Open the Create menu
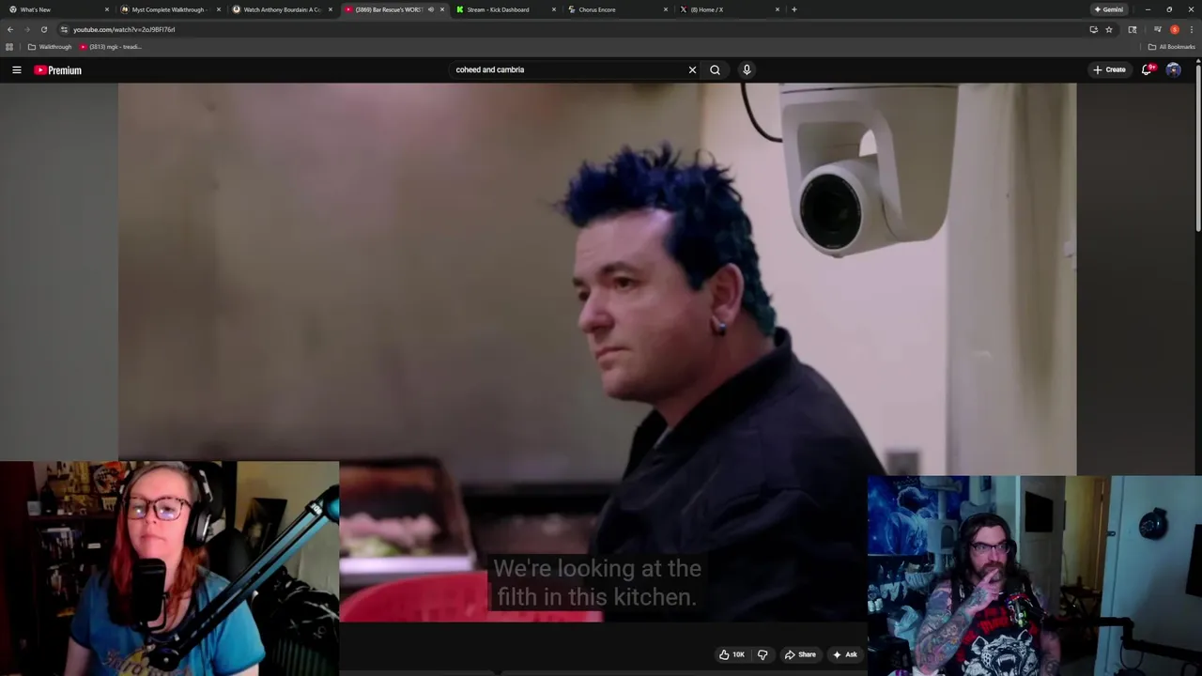1202x676 pixels. pyautogui.click(x=1109, y=69)
